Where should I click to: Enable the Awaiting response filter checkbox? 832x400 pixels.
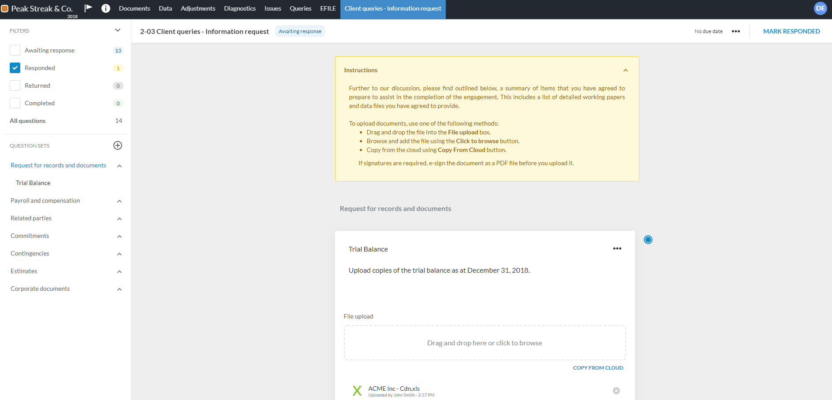(x=15, y=50)
